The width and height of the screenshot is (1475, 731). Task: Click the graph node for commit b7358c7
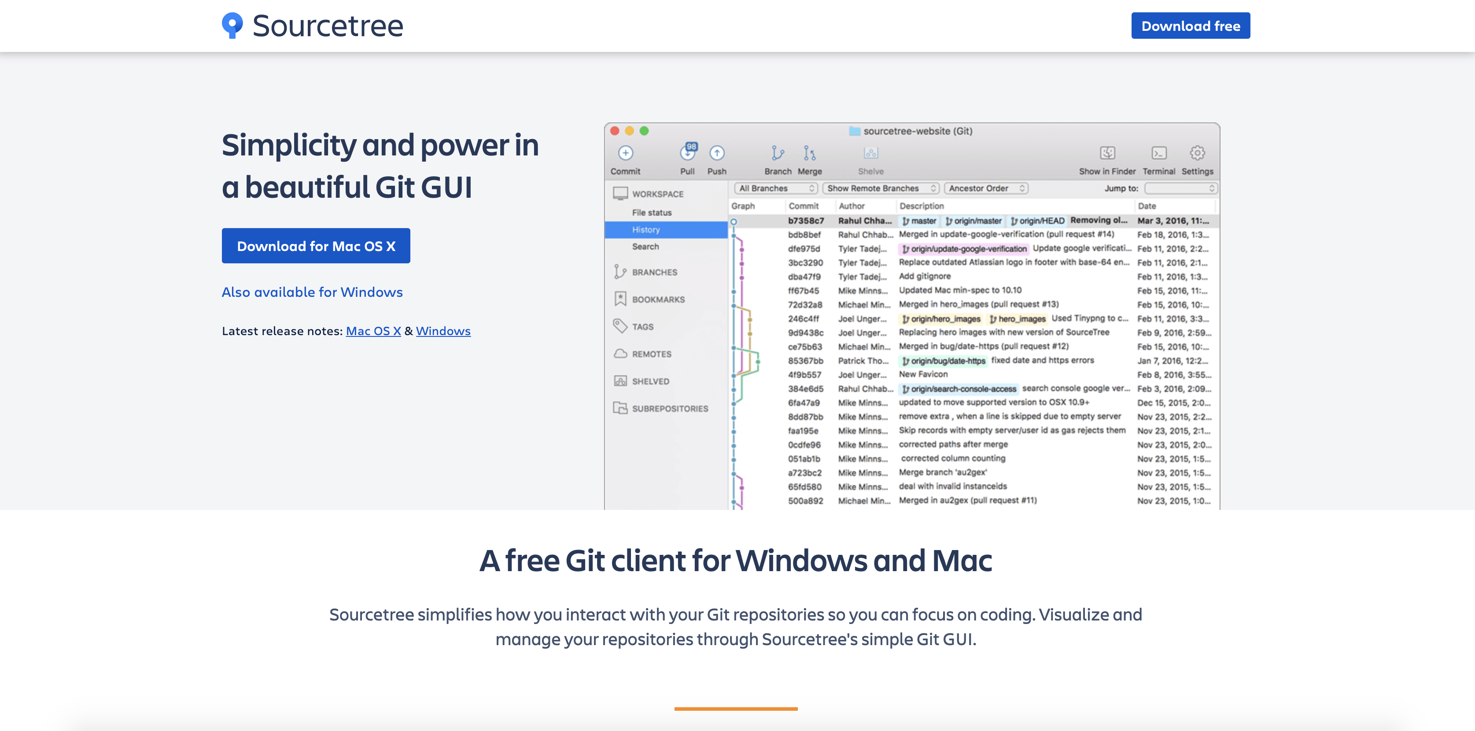click(x=734, y=221)
